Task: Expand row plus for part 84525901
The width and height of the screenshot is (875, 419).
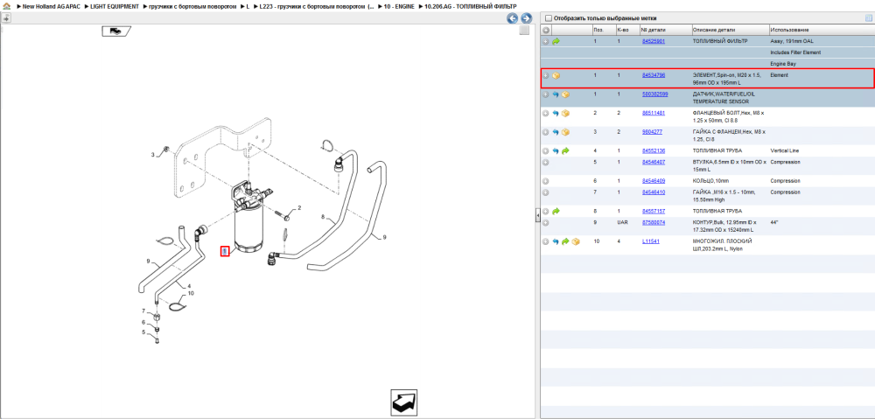Action: pyautogui.click(x=546, y=41)
